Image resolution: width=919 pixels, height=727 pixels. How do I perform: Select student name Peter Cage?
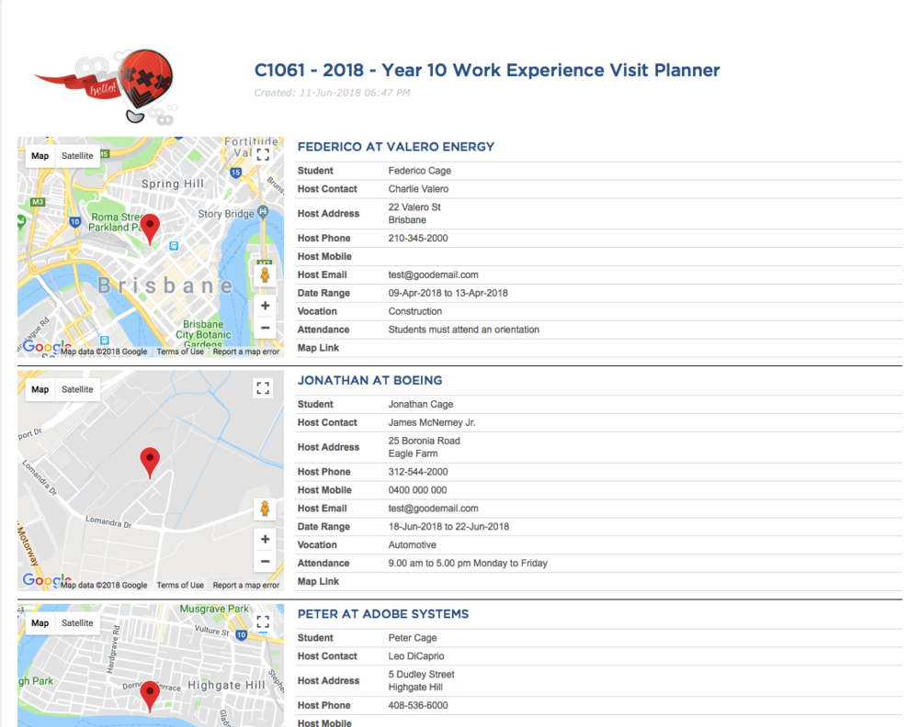pos(413,637)
